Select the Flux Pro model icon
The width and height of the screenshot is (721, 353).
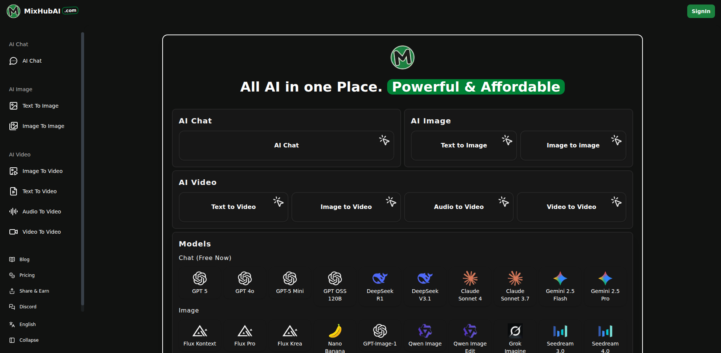[245, 331]
